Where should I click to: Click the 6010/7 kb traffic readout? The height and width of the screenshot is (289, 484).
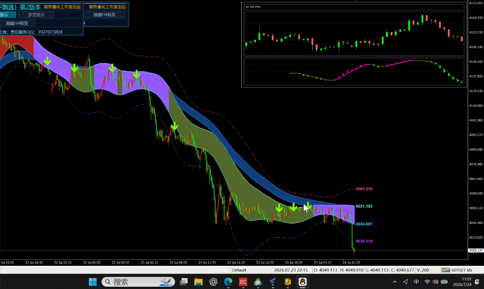pyautogui.click(x=462, y=270)
